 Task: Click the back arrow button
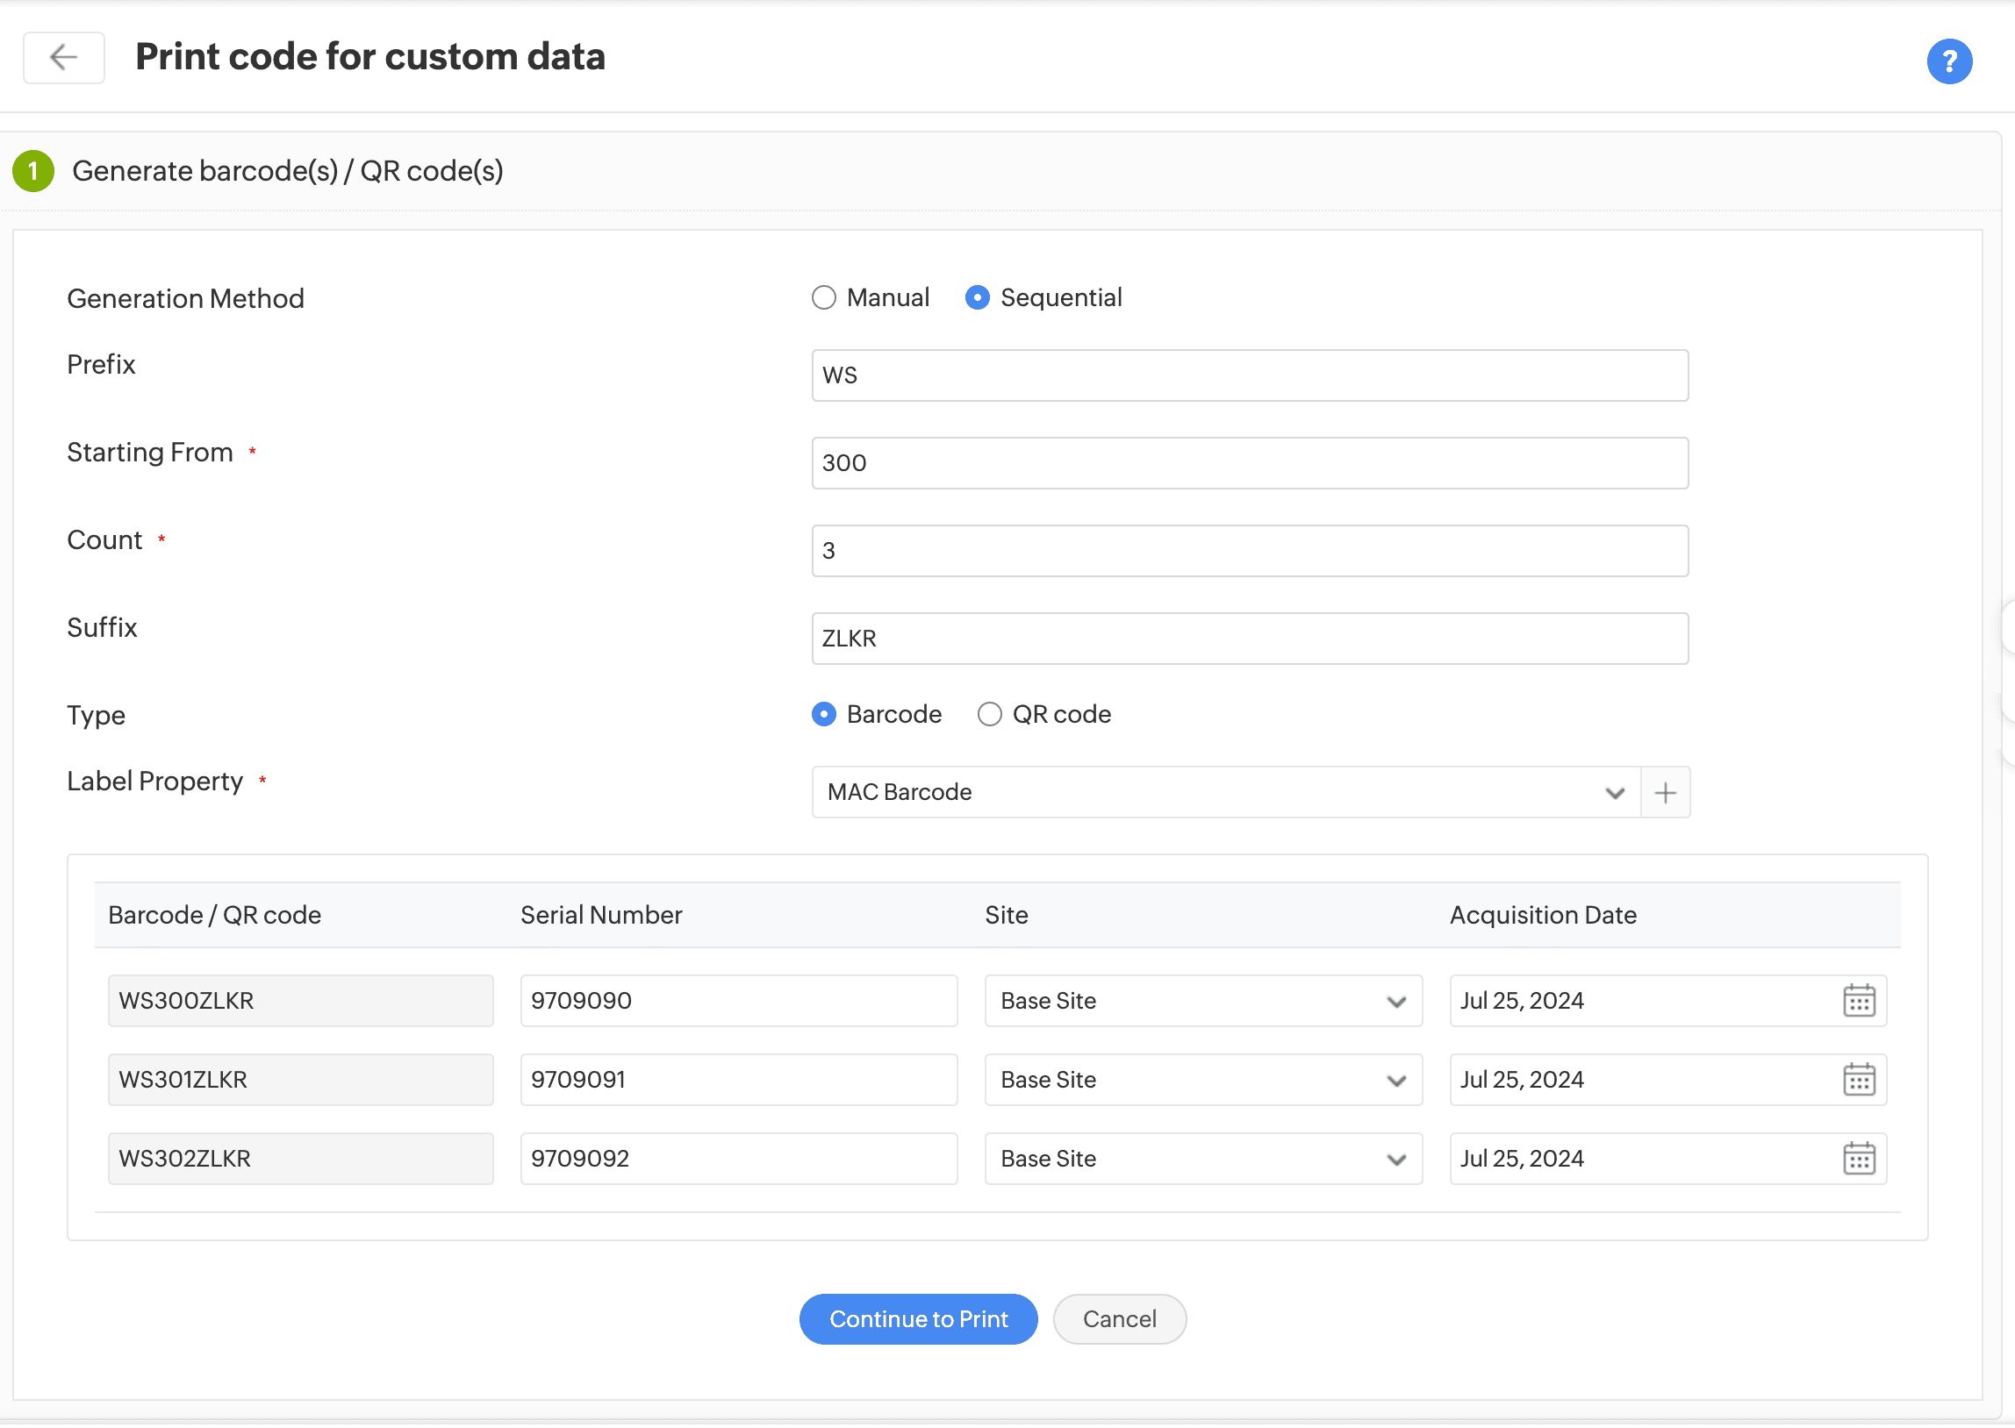pos(63,58)
